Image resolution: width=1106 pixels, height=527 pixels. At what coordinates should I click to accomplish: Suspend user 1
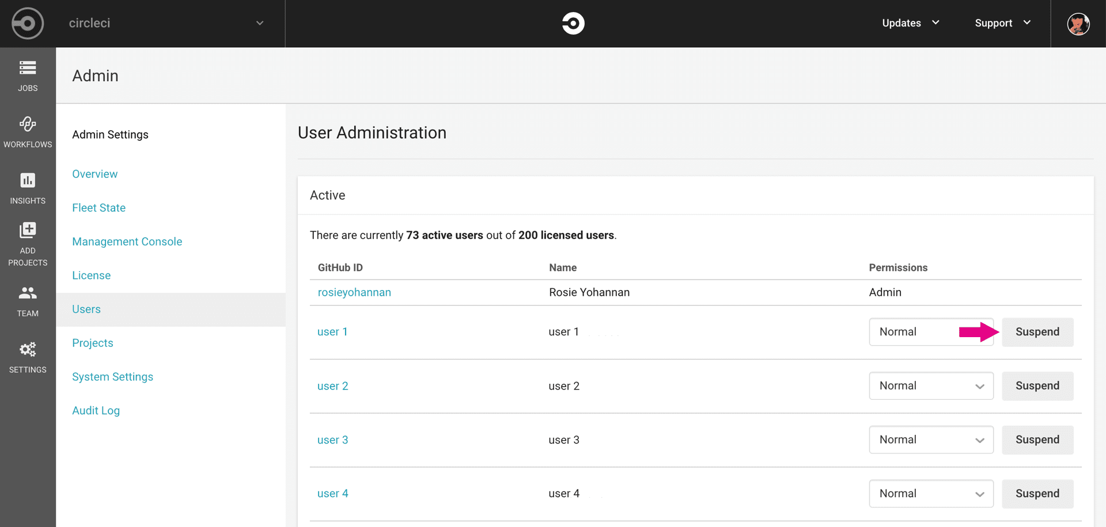pos(1037,332)
